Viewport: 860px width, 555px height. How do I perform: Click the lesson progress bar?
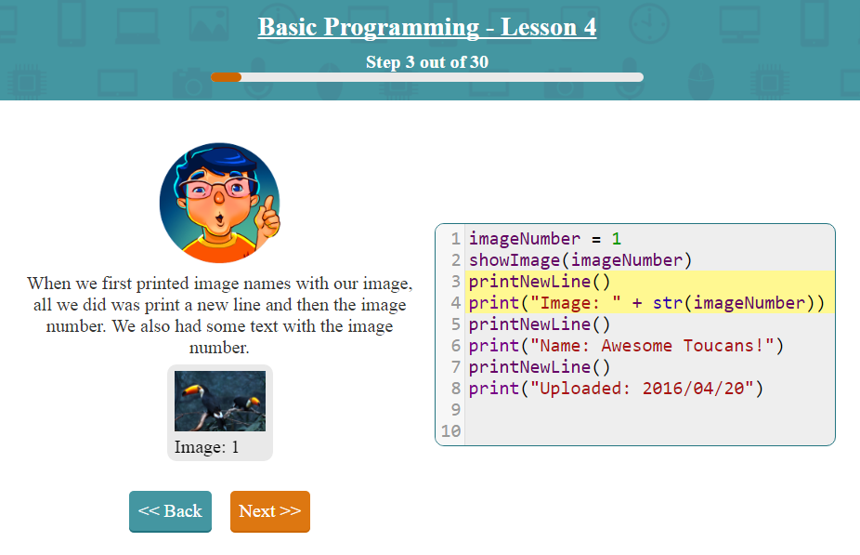pyautogui.click(x=427, y=77)
